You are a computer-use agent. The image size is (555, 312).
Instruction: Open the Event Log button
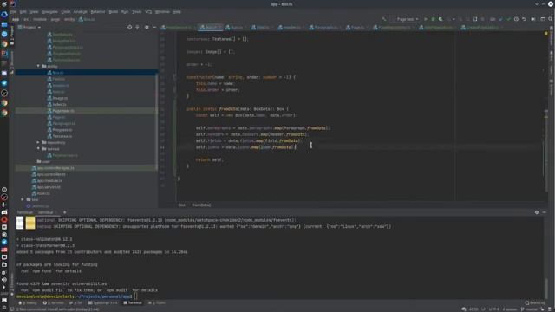pyautogui.click(x=536, y=303)
